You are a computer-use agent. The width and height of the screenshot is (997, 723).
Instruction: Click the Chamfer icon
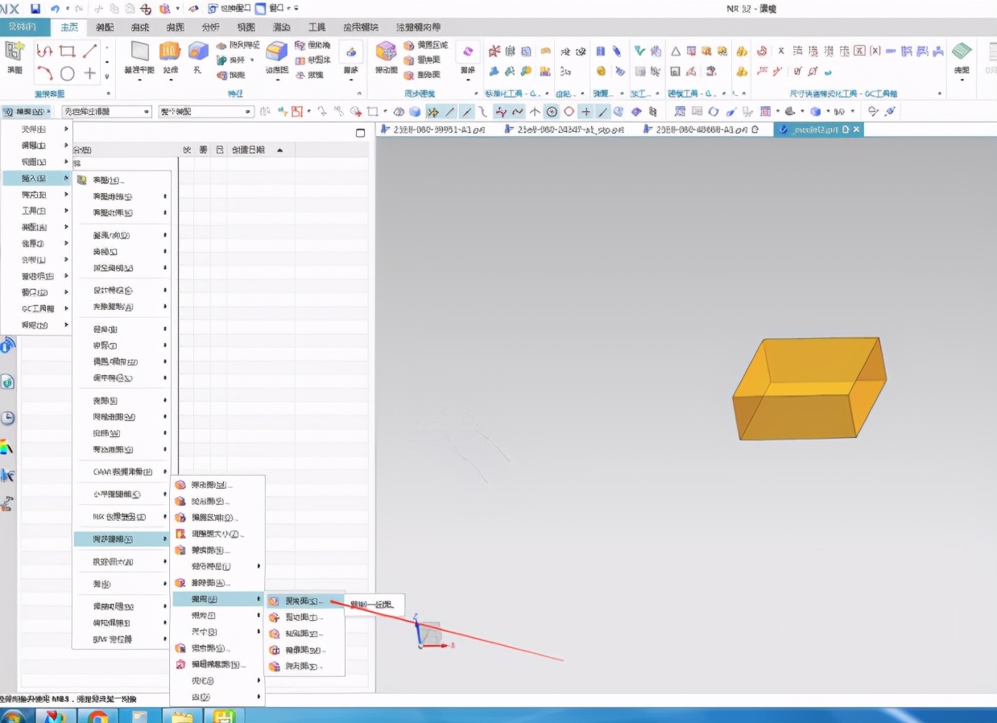click(300, 46)
